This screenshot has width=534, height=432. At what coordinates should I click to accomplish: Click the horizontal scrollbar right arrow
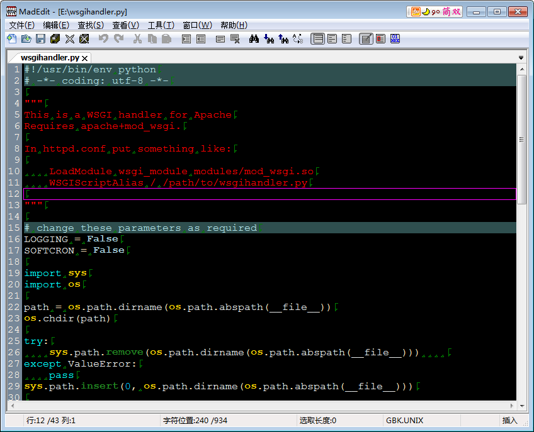tap(511, 406)
